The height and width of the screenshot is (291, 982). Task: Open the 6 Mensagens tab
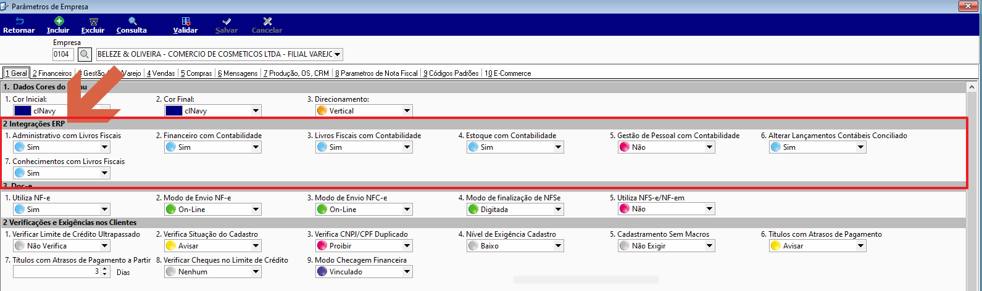coord(238,73)
